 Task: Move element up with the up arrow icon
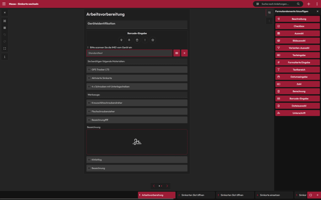pyautogui.click(x=121, y=40)
